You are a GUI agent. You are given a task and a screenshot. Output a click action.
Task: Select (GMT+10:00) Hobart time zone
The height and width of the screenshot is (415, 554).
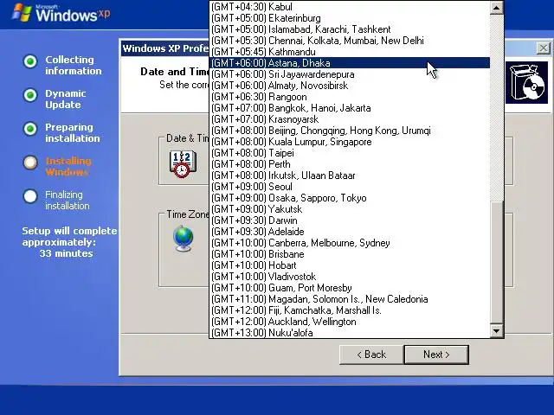350,265
